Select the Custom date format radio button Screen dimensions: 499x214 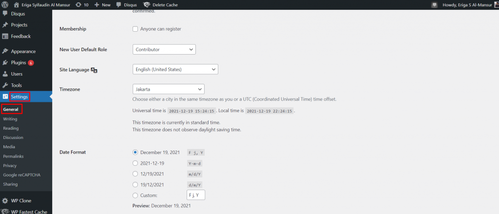point(135,195)
